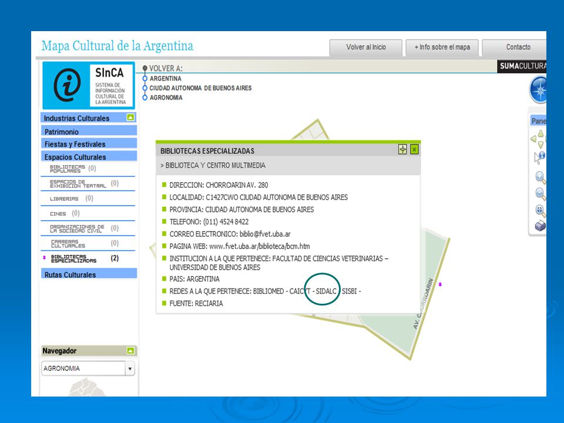This screenshot has height=423, width=564.
Task: Open the SInCA information logo
Action: [x=89, y=86]
